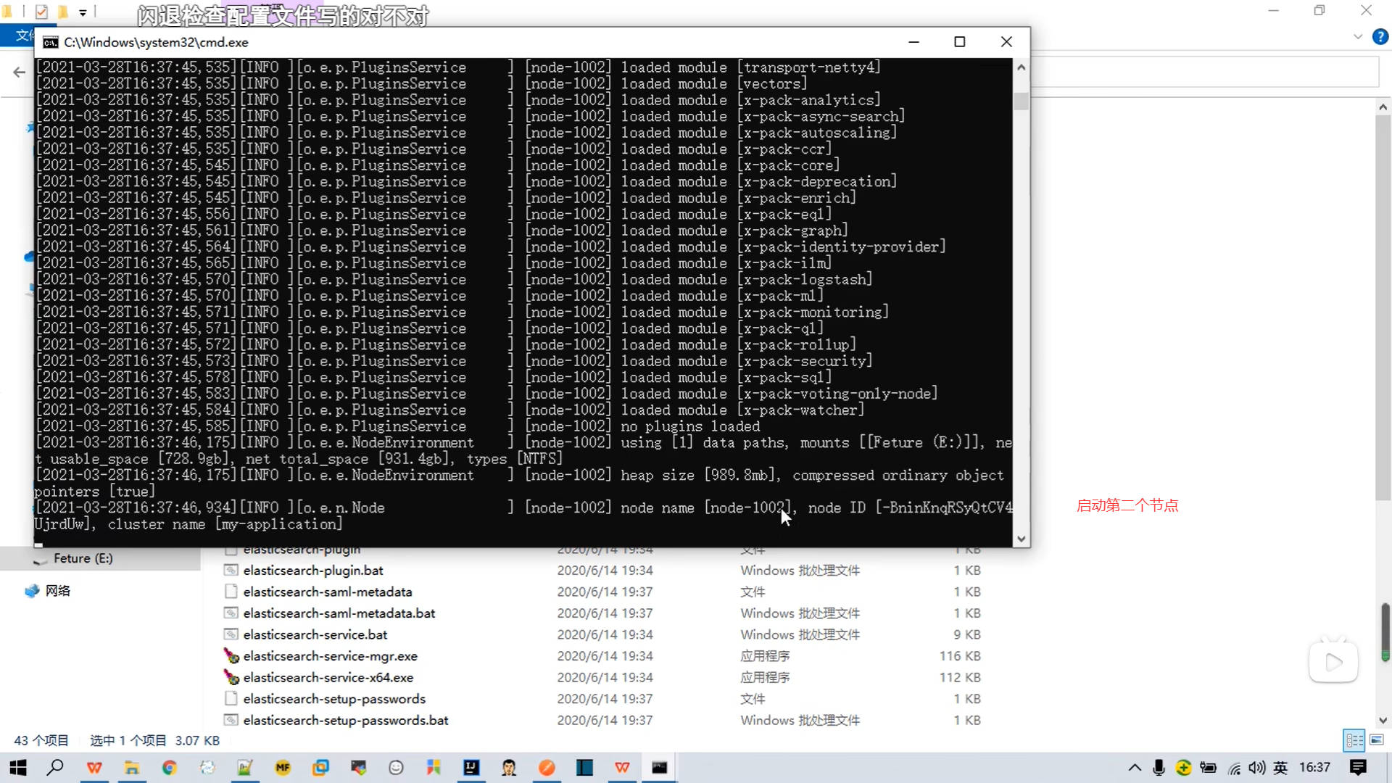Screen dimensions: 1392x783
Task: Click the video play overlay button
Action: [x=1333, y=662]
